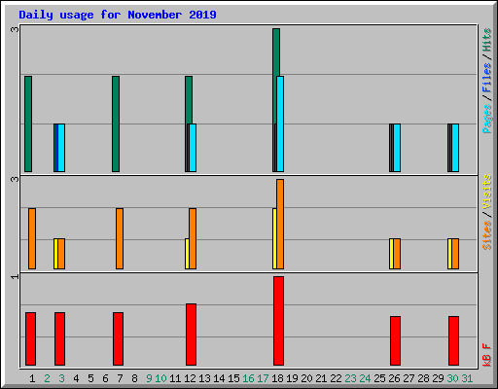498x389 pixels.
Task: Click the tallest red KB bar for day 18
Action: [278, 321]
